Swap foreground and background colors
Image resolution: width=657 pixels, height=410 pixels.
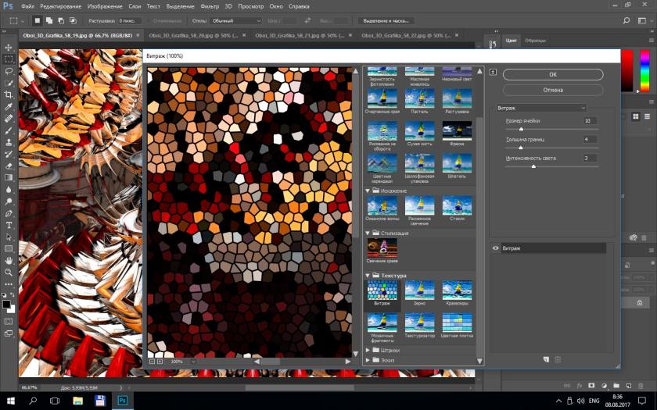13,295
